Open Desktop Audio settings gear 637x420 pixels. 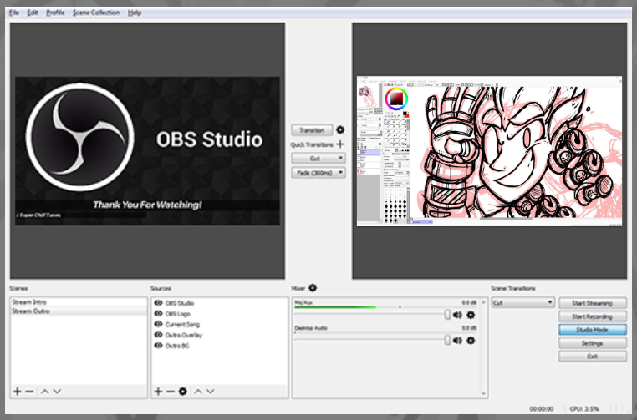tap(471, 340)
